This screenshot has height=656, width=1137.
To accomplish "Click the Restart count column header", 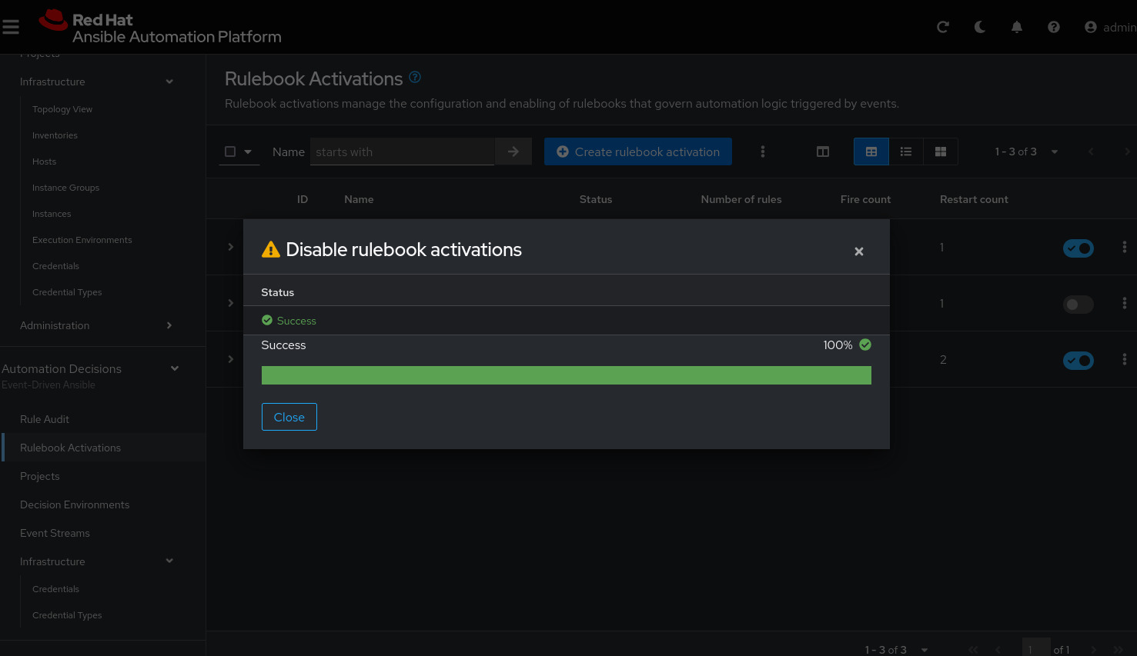I will coord(974,199).
